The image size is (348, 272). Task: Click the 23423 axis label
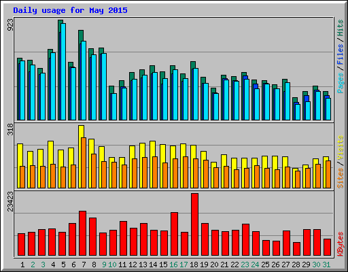click(x=10, y=201)
